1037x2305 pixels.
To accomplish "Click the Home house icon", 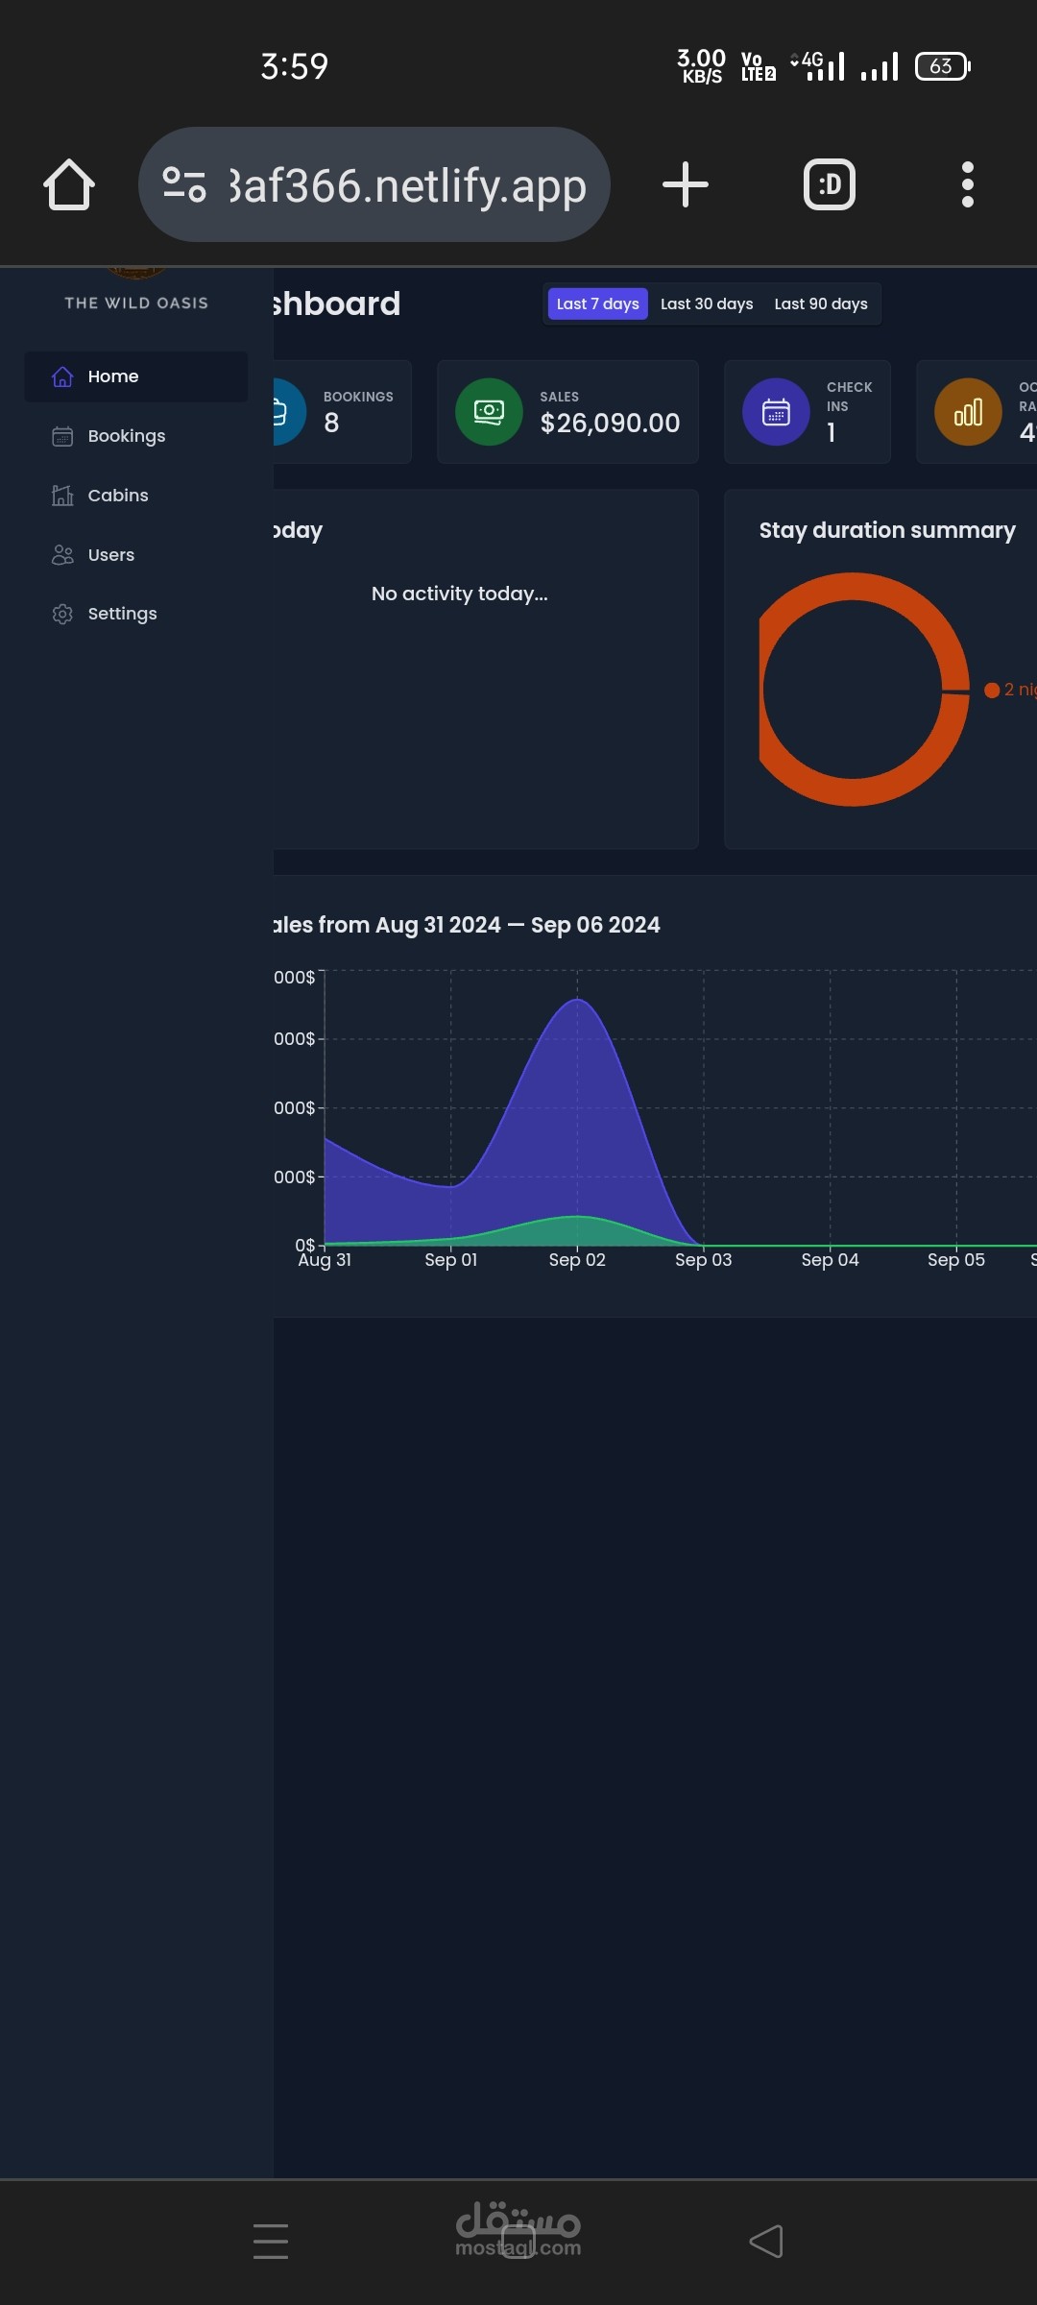I will tap(62, 376).
